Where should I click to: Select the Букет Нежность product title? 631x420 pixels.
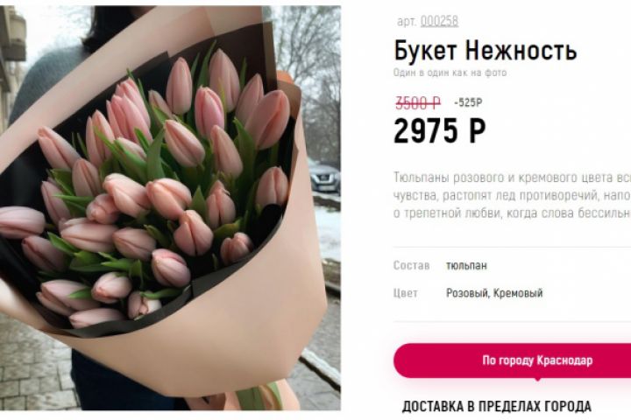pyautogui.click(x=486, y=50)
